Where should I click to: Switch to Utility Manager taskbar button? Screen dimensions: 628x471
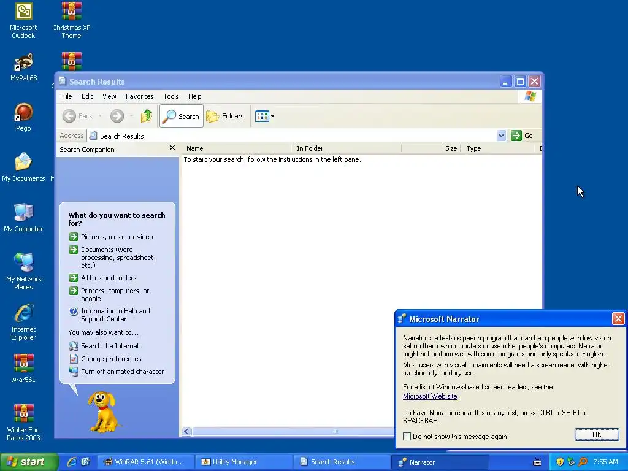[244, 462]
